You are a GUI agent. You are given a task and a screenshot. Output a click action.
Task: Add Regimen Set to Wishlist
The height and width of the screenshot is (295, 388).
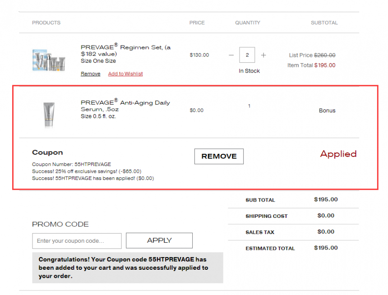[125, 74]
